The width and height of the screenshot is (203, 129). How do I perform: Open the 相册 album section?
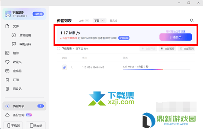(16, 53)
